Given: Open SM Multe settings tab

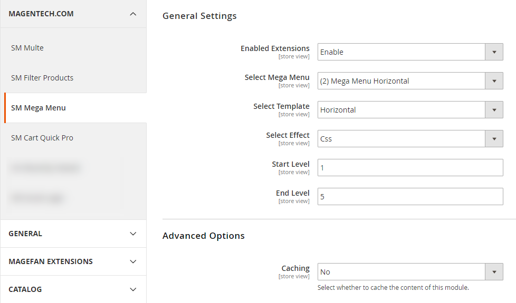Looking at the screenshot, I should tap(27, 48).
